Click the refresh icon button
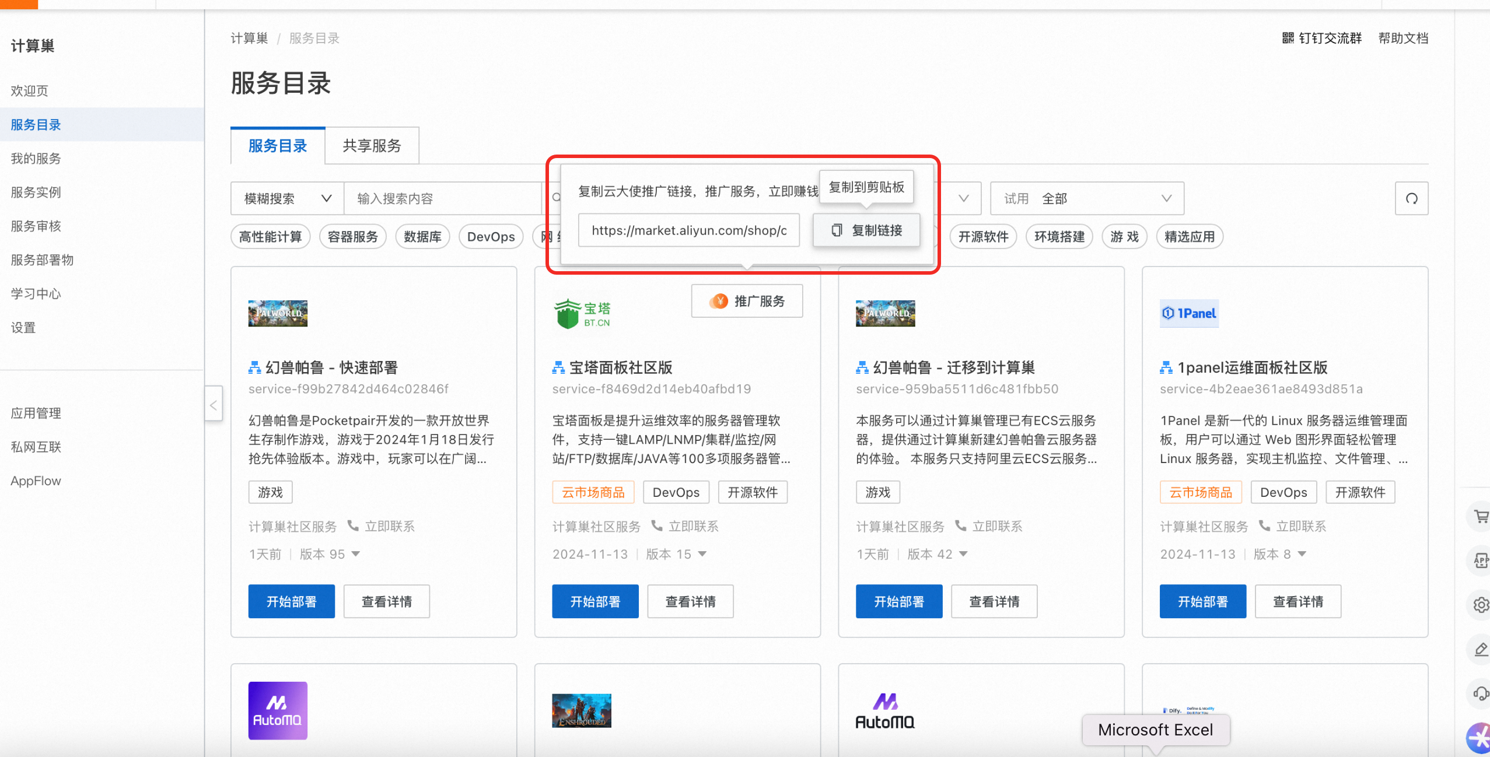 [1411, 198]
